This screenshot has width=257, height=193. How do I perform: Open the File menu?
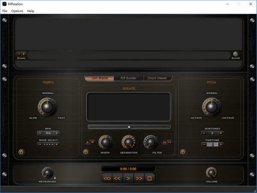[x=5, y=11]
